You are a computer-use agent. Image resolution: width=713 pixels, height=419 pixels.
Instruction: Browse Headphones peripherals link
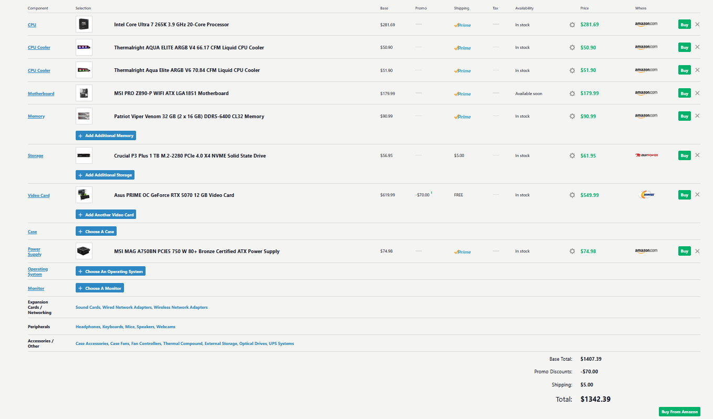[88, 327]
